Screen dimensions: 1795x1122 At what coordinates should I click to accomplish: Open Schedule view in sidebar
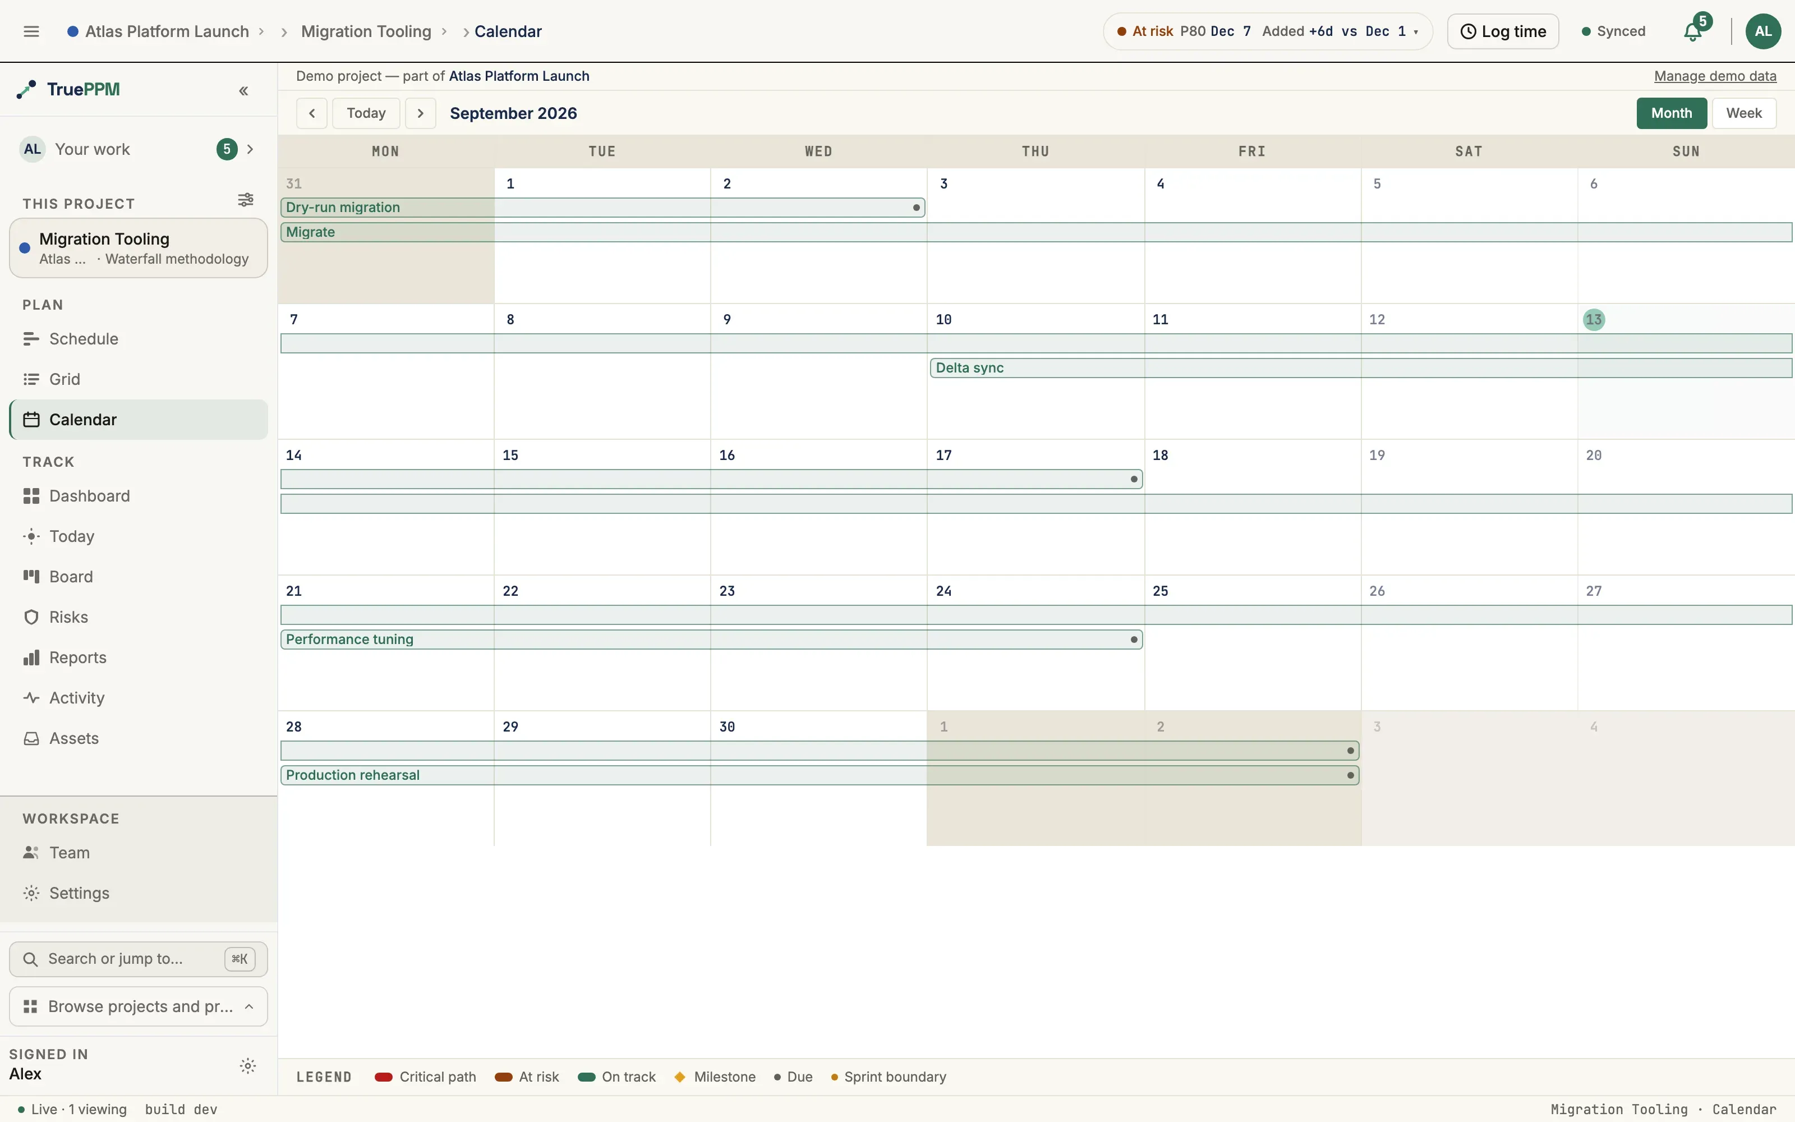(139, 339)
